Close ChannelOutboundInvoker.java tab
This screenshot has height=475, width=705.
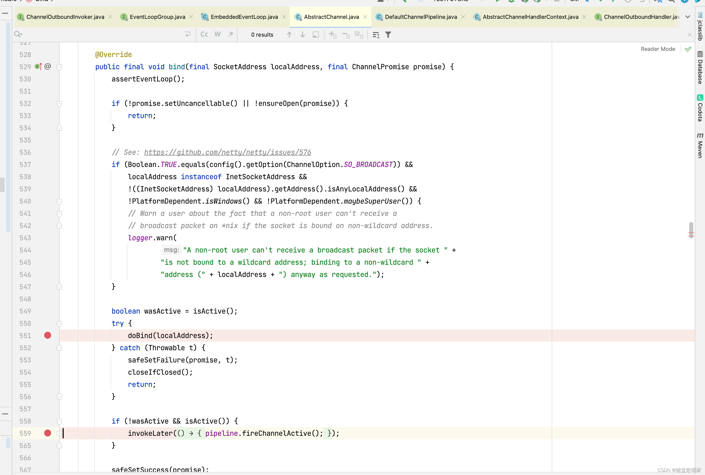(x=110, y=17)
